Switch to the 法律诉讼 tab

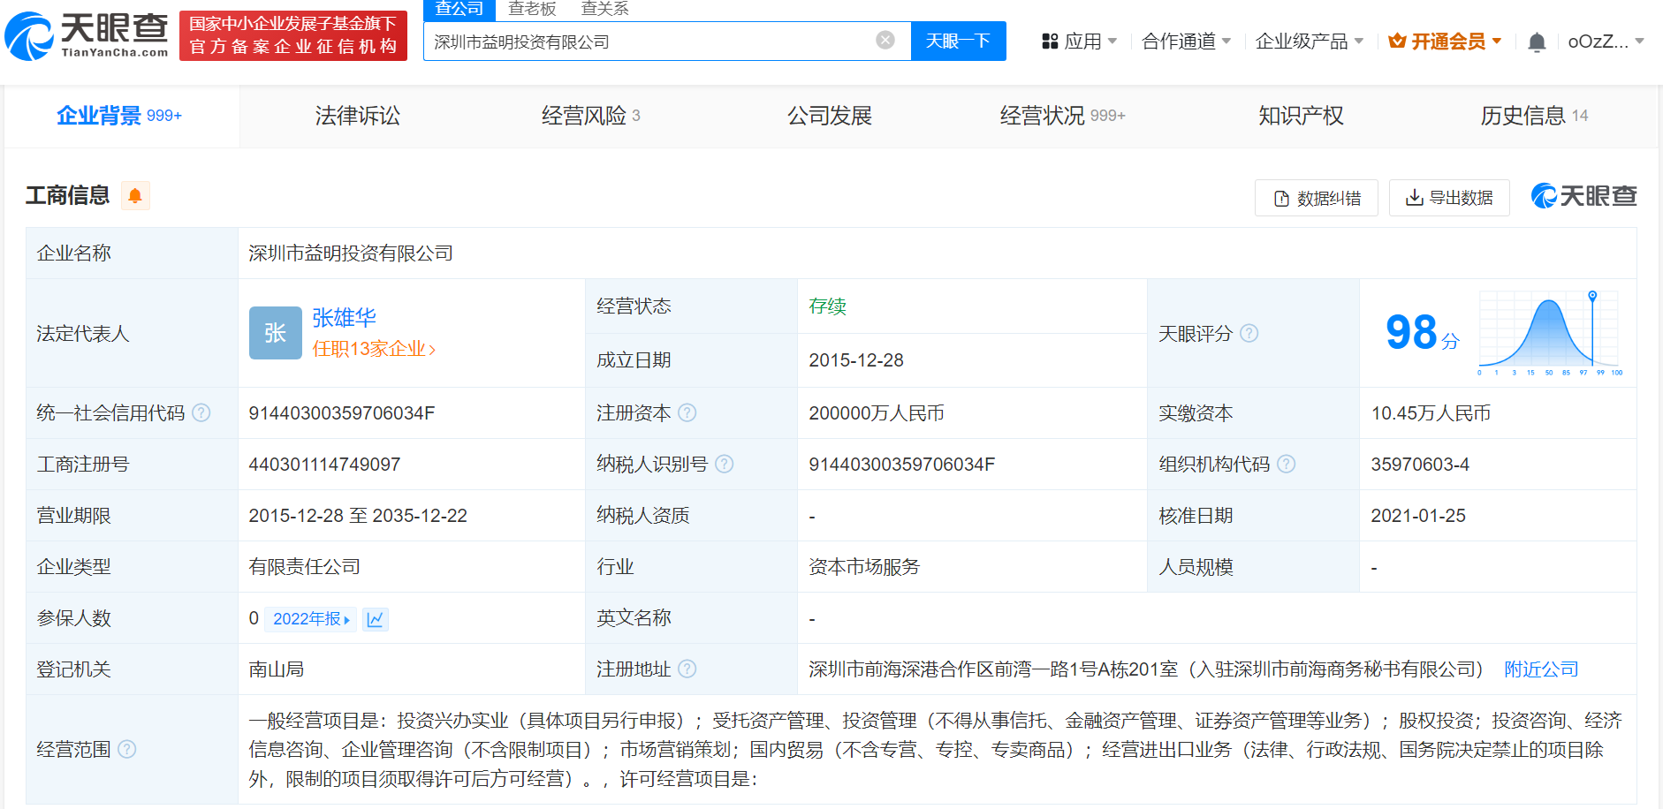point(357,116)
